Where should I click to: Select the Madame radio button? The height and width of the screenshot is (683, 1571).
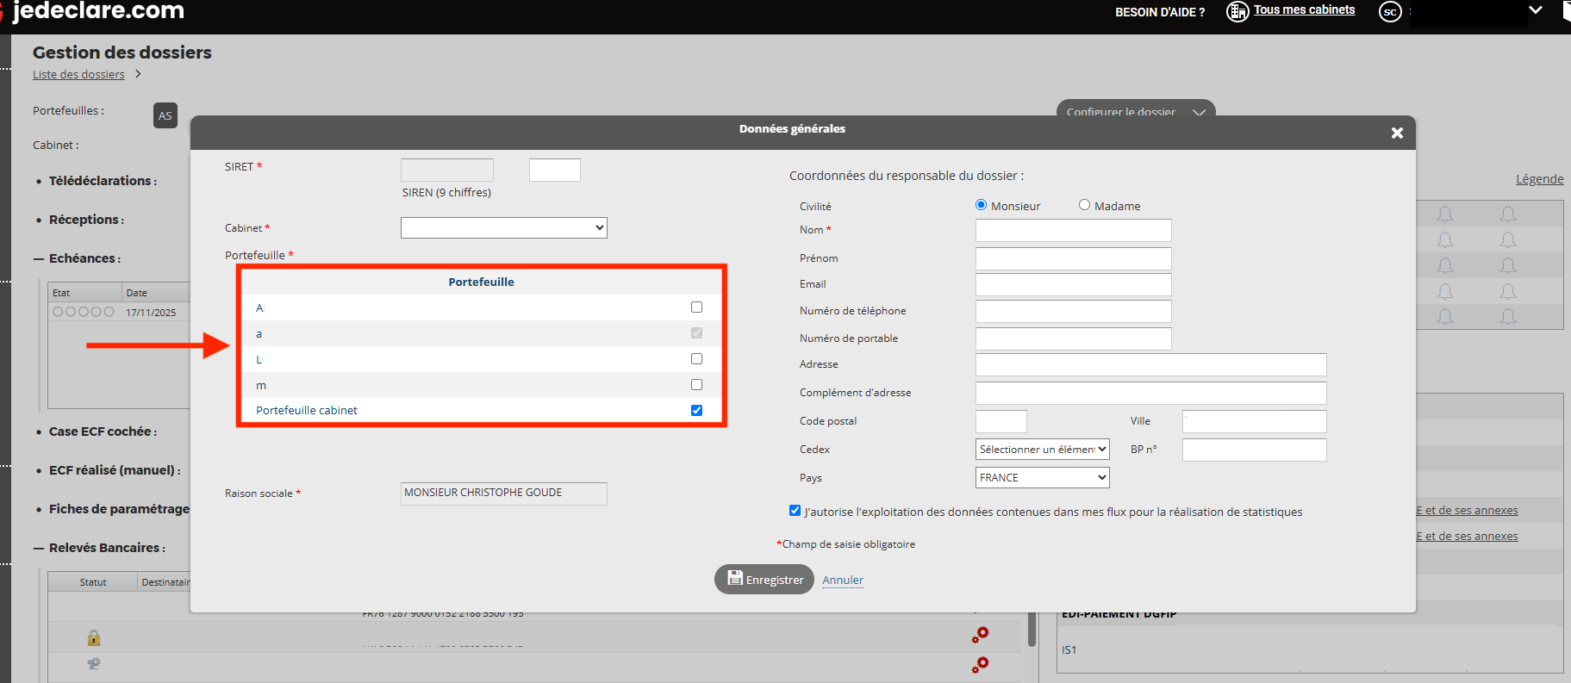(x=1084, y=205)
